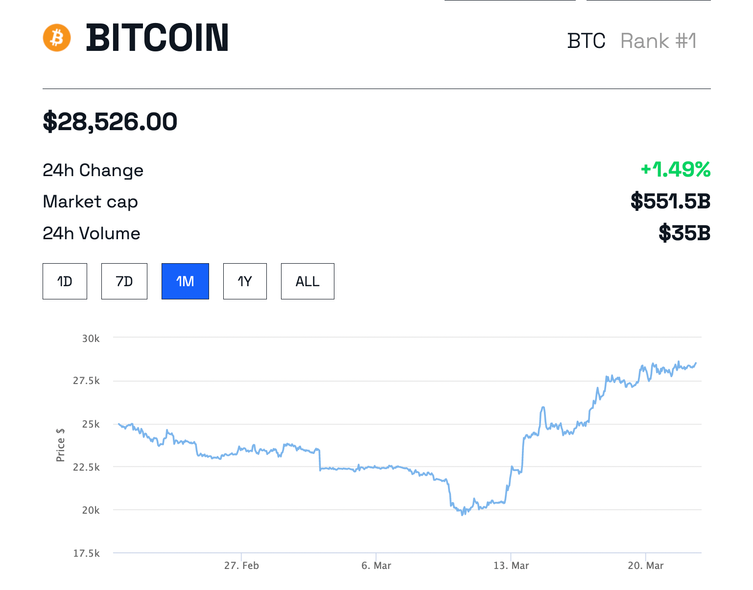Viewport: 753px width, 590px height.
Task: Switch chart to 1Y range
Action: [245, 281]
